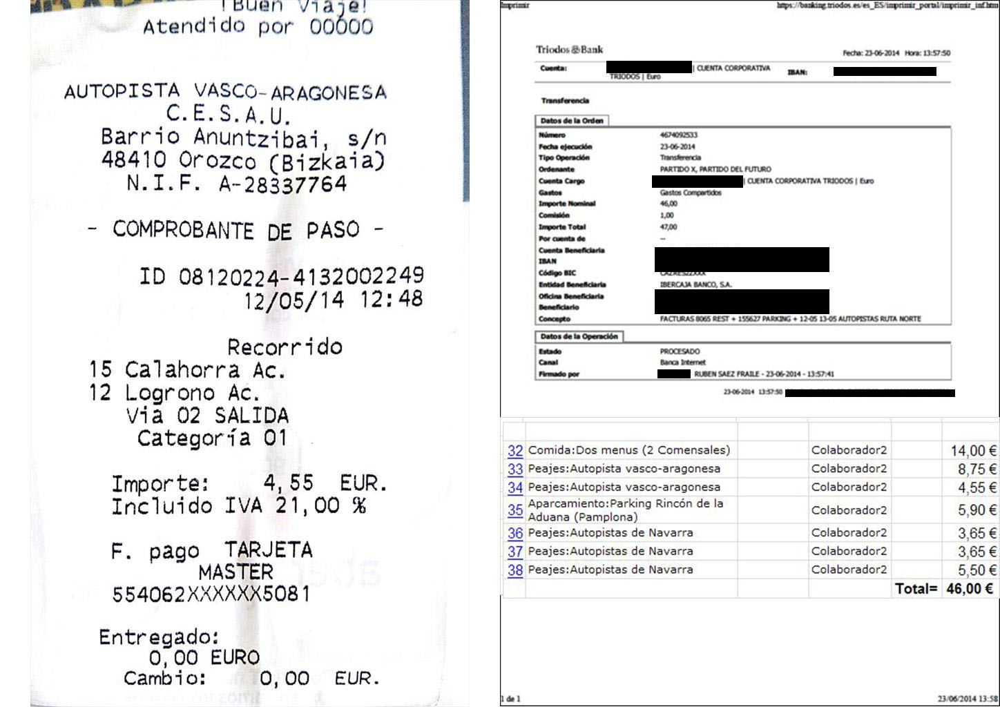The width and height of the screenshot is (1000, 707).
Task: Click the Concepto text "FACTURAS 8065 REST..."
Action: point(790,319)
